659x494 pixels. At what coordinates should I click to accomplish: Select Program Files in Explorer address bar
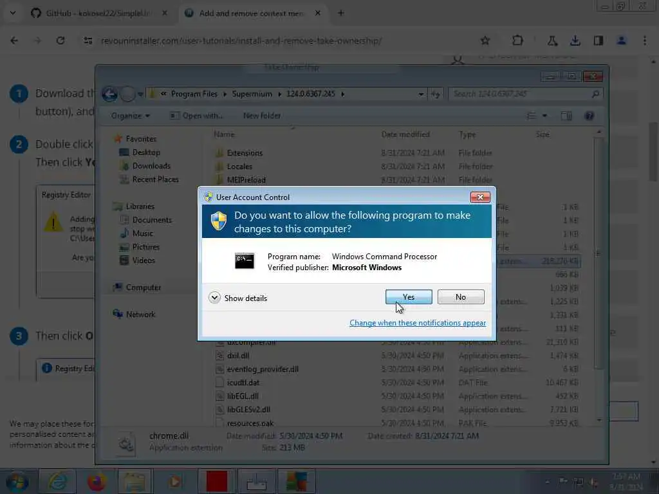[194, 94]
